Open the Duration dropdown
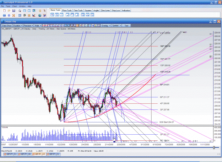This screenshot has height=162, width=222. pyautogui.click(x=18, y=26)
